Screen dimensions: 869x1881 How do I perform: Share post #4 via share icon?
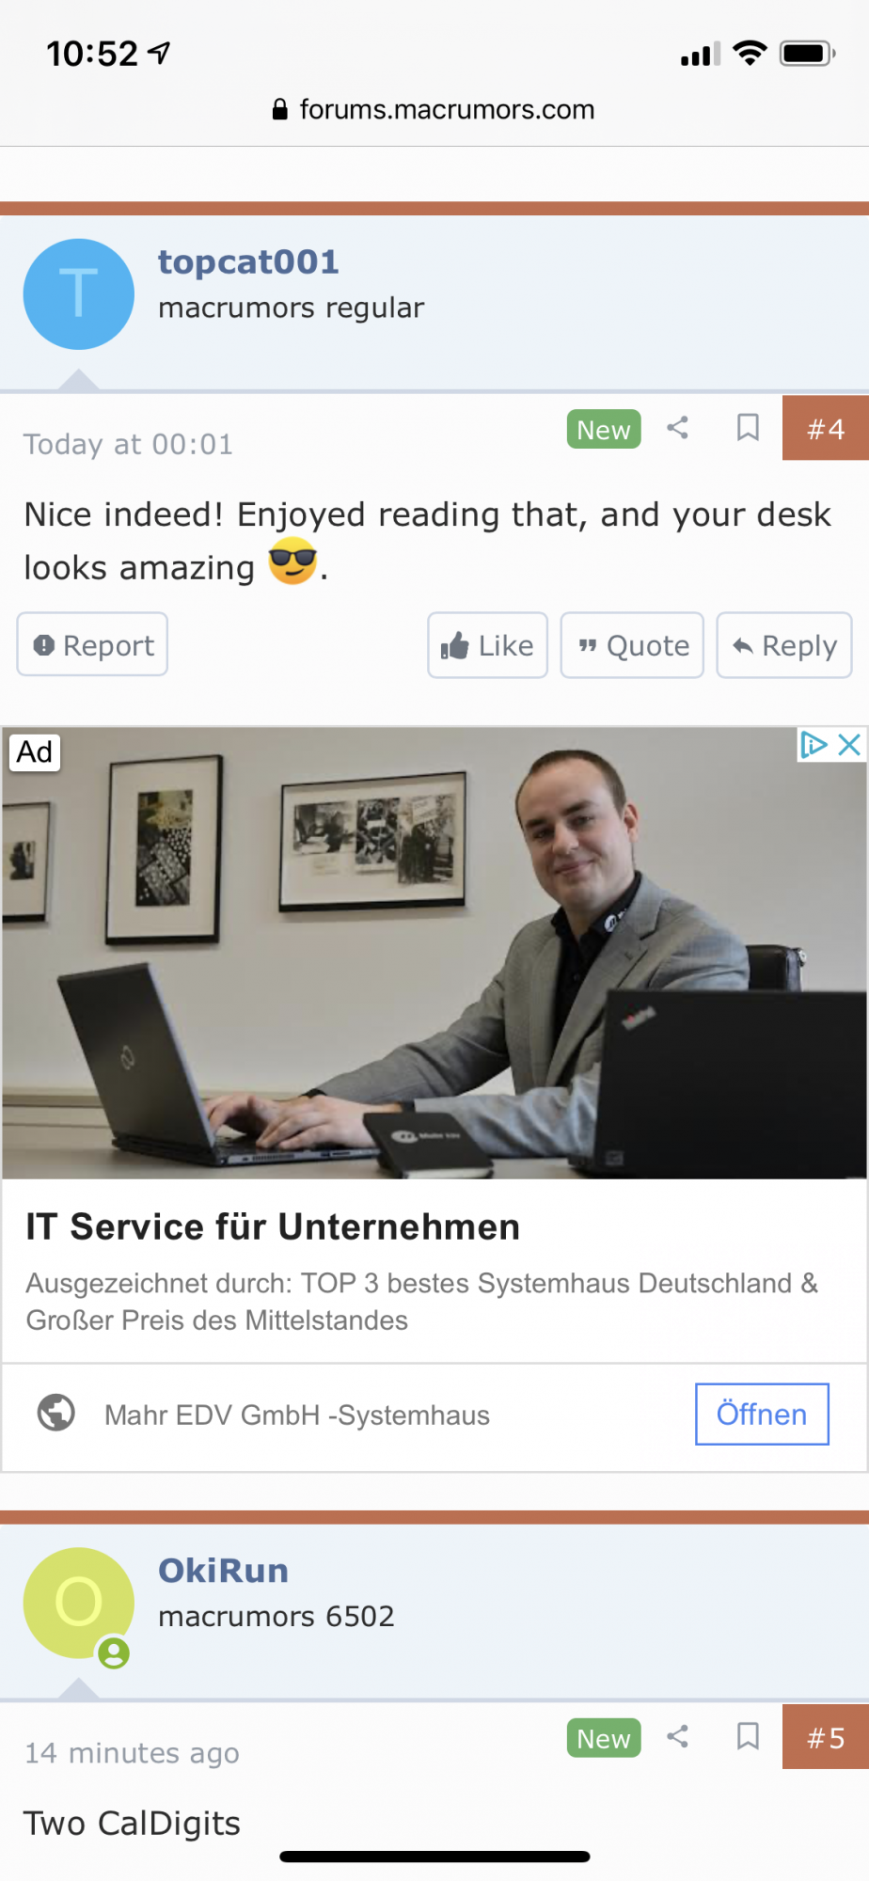click(x=677, y=428)
